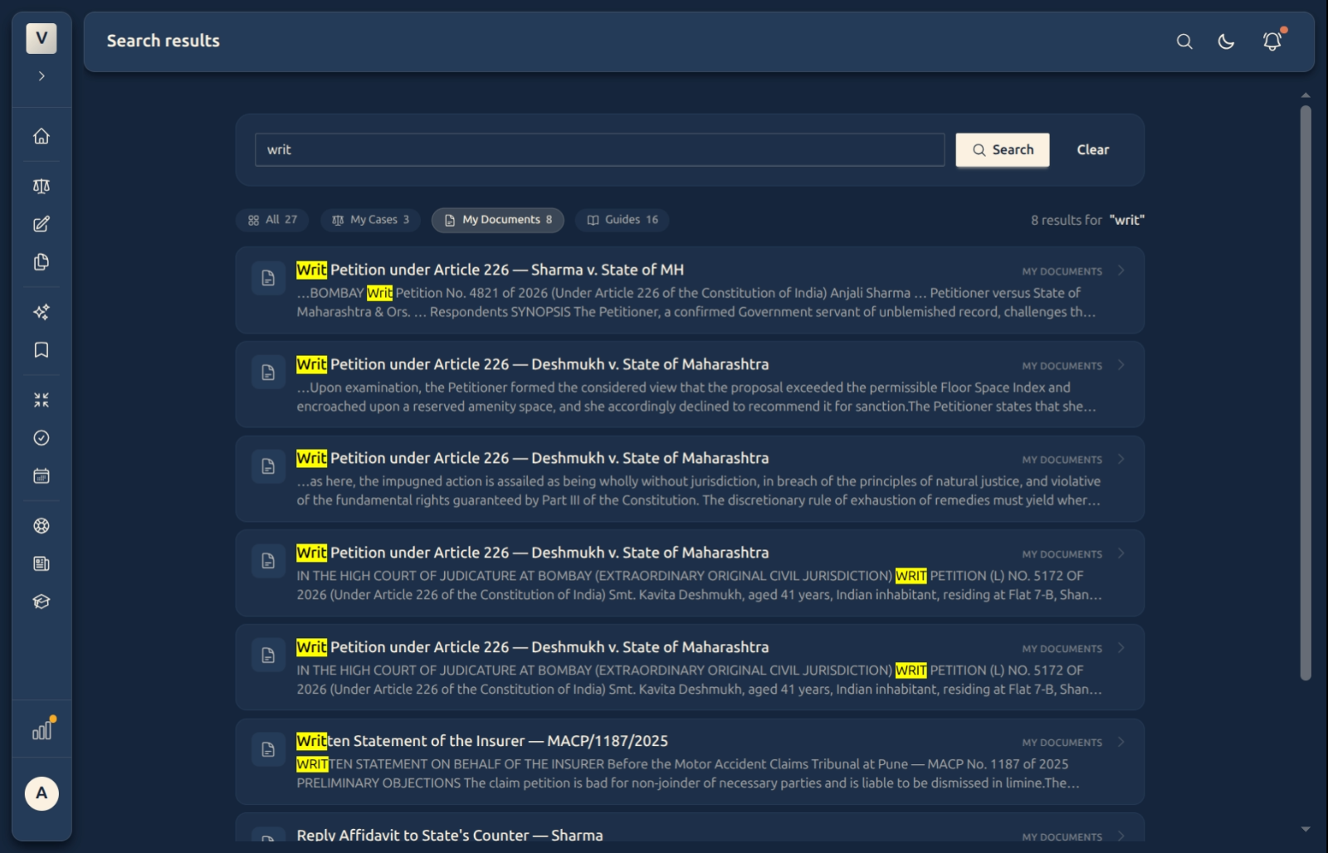Open Sharma v. State of MH result chevron

coord(1121,271)
